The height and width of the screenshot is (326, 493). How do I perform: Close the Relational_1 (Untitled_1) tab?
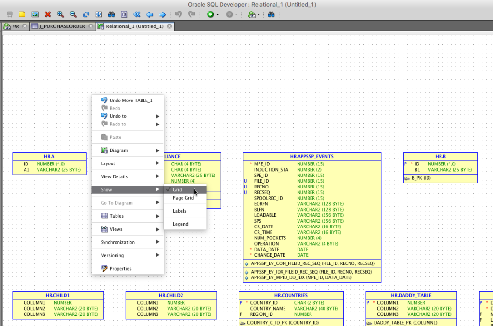169,26
